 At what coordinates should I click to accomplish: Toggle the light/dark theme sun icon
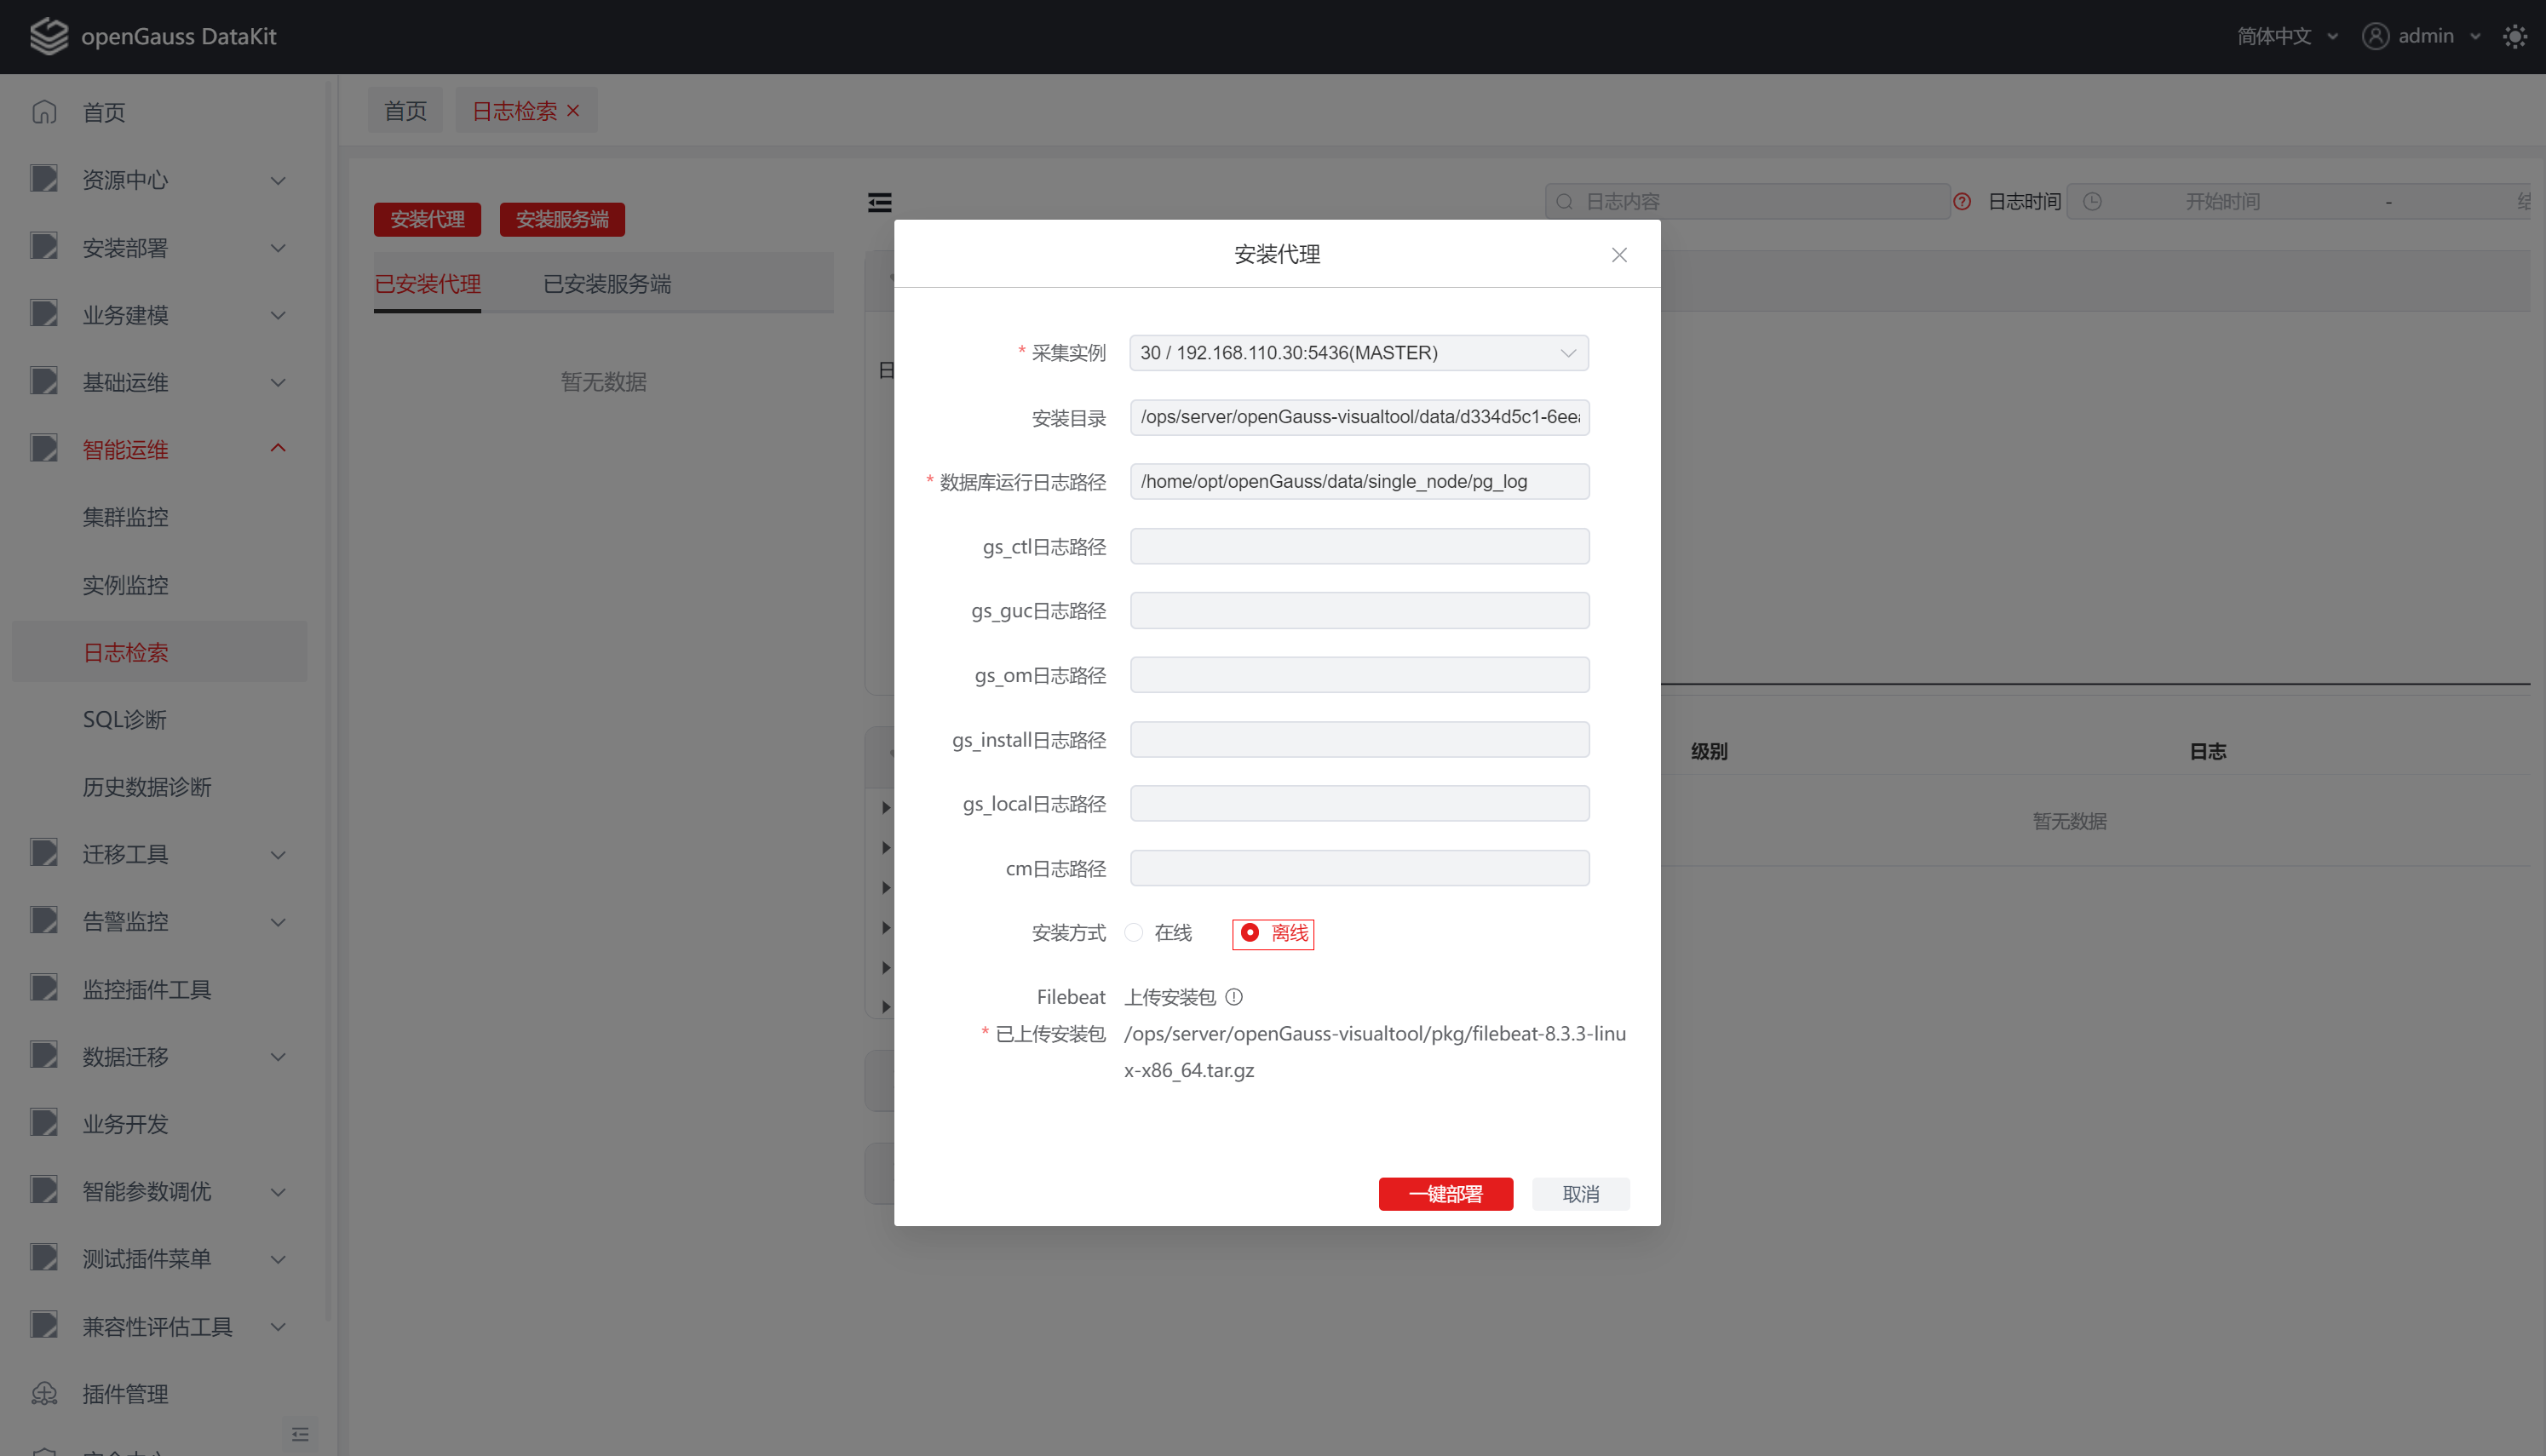click(x=2514, y=36)
